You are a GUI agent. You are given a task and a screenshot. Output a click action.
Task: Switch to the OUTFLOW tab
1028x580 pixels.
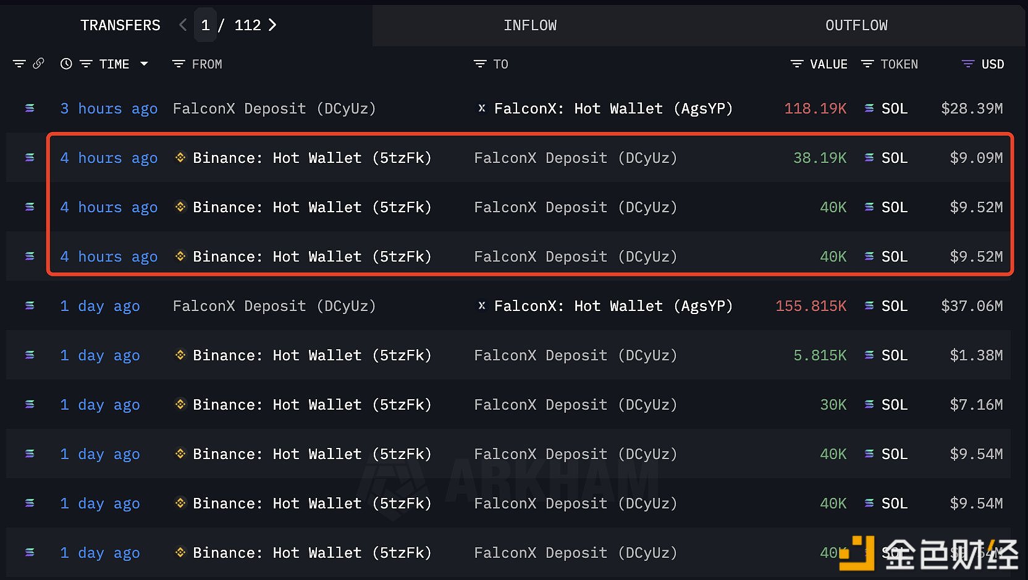856,25
